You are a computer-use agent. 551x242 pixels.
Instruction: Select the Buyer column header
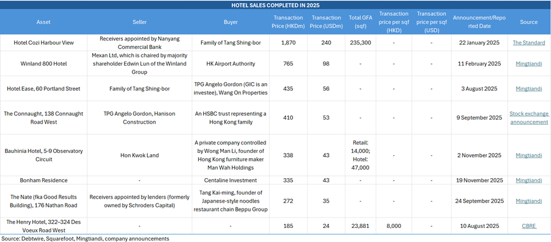[x=230, y=22]
